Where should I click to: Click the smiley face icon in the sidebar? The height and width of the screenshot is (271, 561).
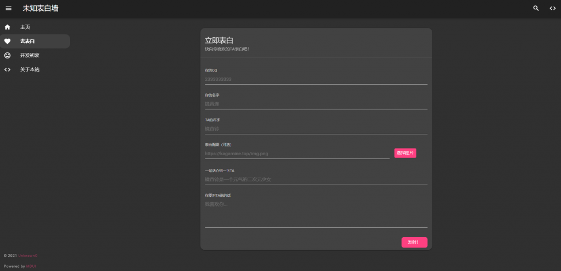[8, 55]
